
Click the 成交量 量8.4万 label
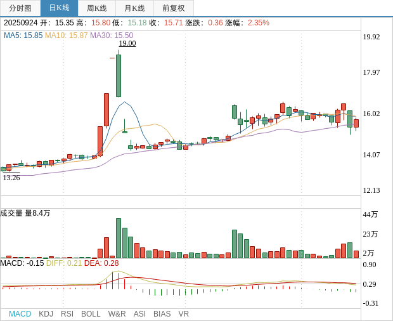(x=25, y=213)
